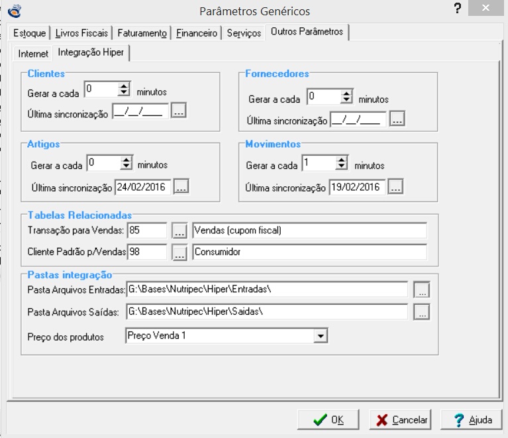Click Fornecedores minutes value field

[x=324, y=96]
